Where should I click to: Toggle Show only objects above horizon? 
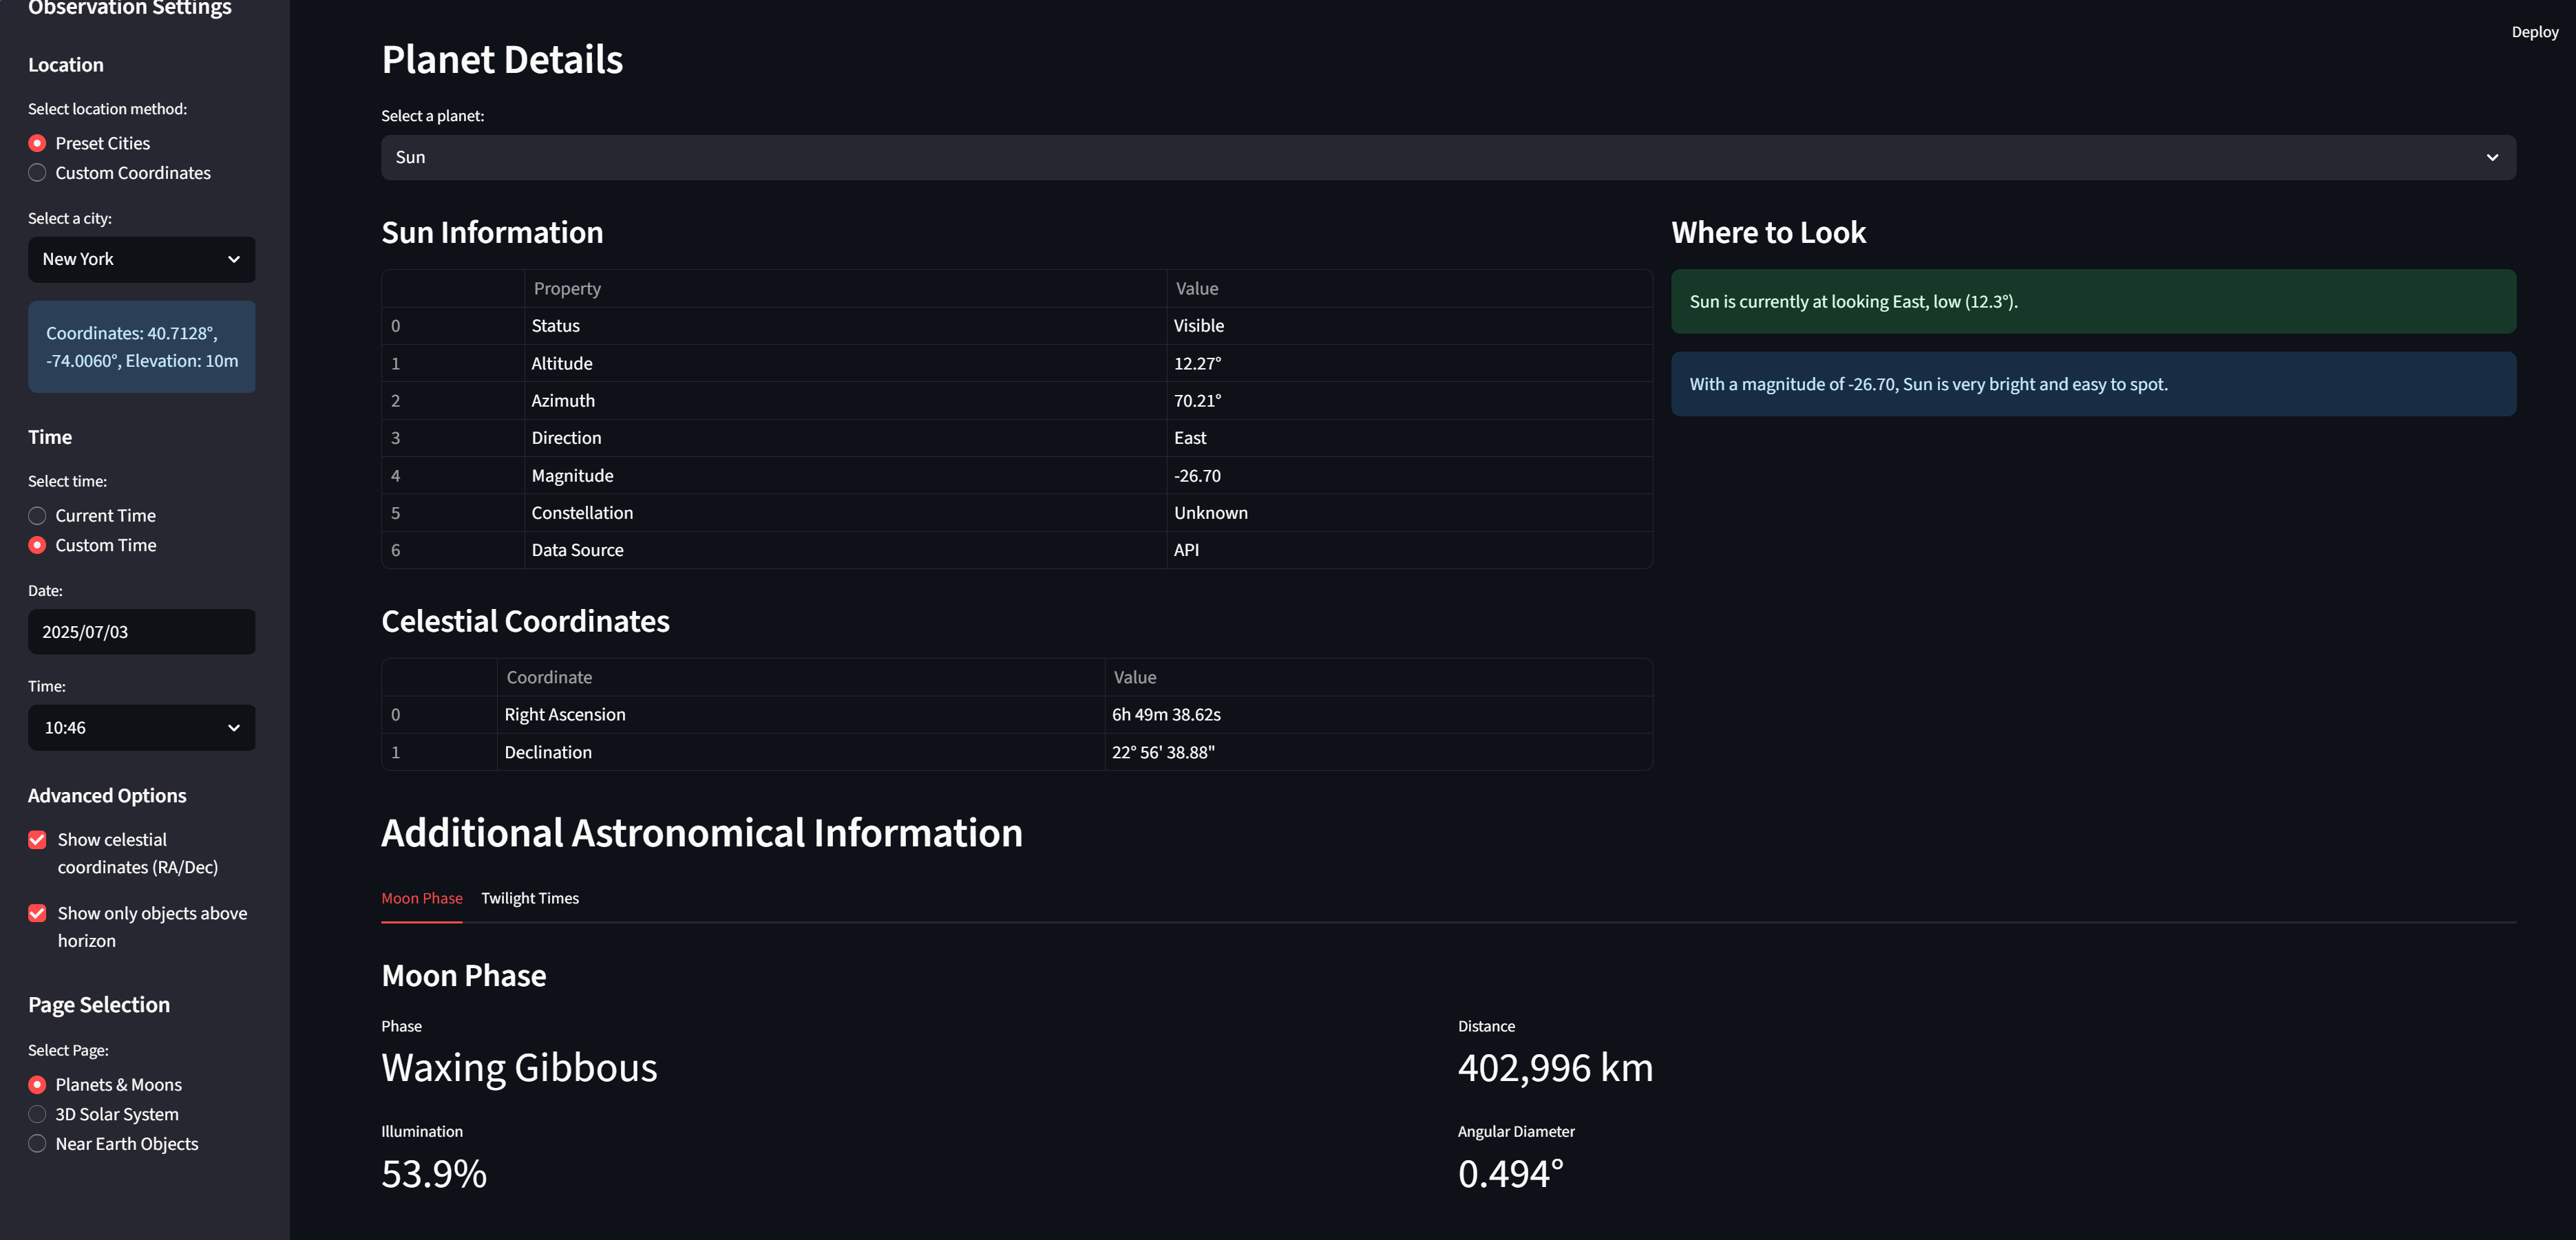[x=37, y=913]
